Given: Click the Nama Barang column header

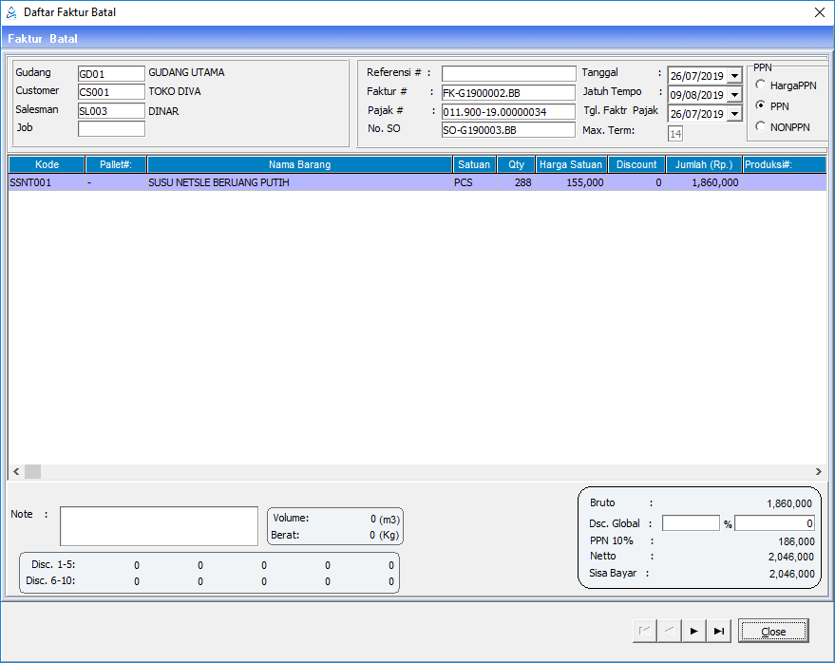Looking at the screenshot, I should click(299, 164).
